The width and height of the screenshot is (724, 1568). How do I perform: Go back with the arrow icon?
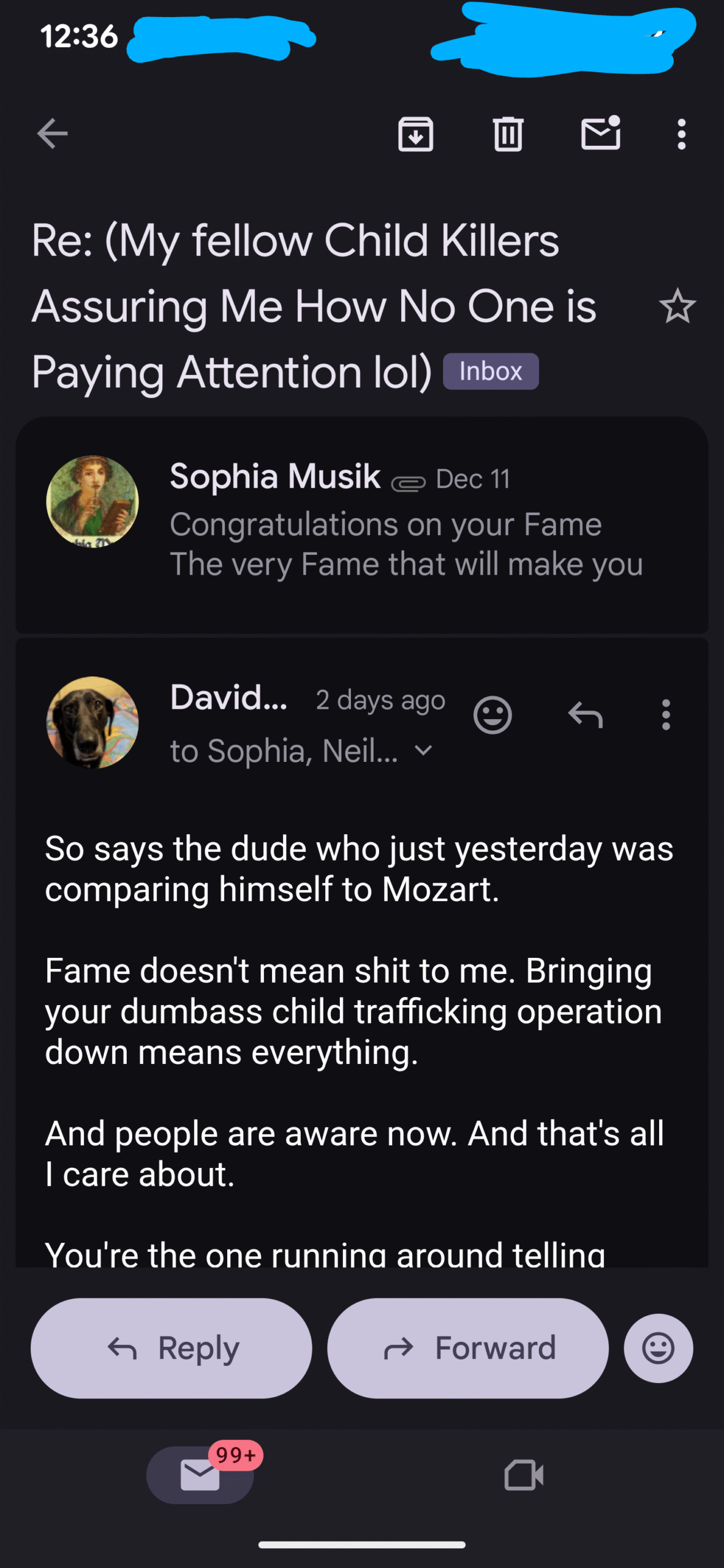52,134
